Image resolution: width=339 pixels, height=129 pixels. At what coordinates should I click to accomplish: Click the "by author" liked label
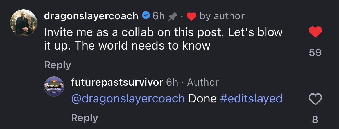pyautogui.click(x=222, y=16)
